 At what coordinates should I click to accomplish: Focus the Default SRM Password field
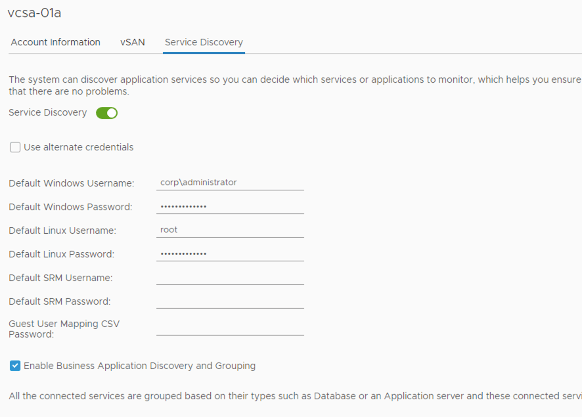(x=230, y=301)
